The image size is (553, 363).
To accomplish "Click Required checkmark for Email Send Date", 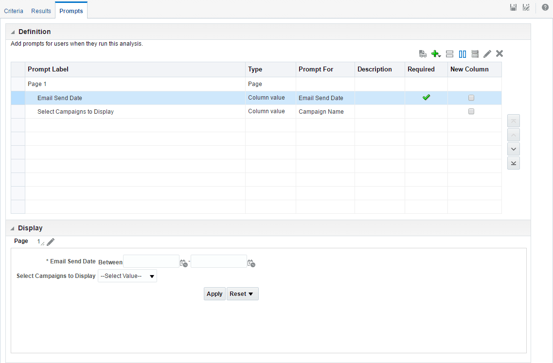I will (426, 97).
